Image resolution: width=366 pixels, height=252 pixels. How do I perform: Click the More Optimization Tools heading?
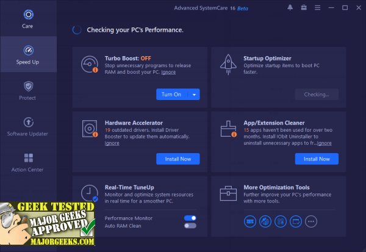(276, 187)
